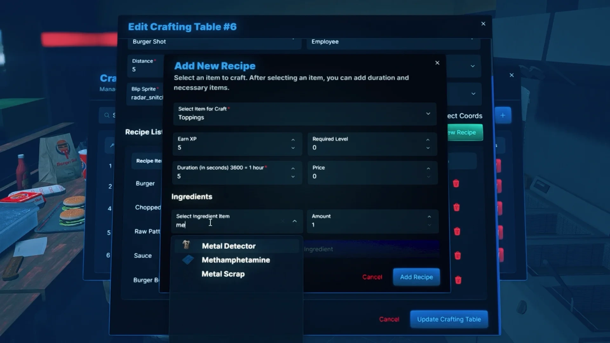
Task: Click the Blip Sprite input field
Action: pyautogui.click(x=145, y=94)
